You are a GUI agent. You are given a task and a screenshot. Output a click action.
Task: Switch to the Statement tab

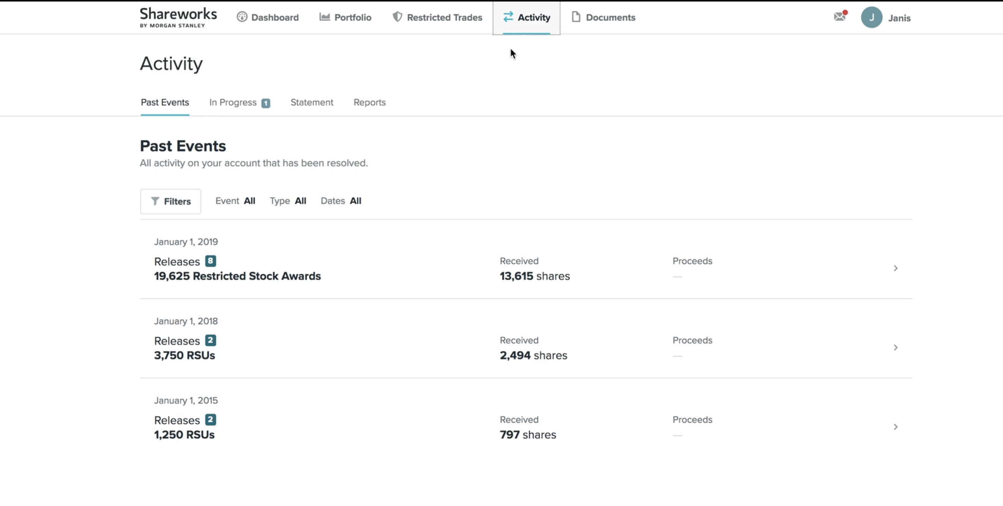coord(311,102)
